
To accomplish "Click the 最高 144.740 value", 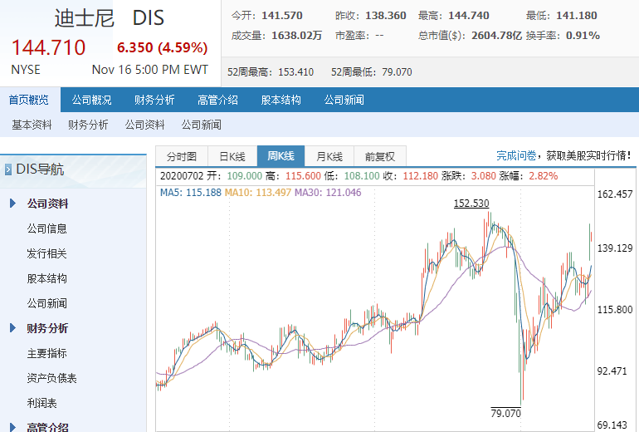I will pos(469,16).
